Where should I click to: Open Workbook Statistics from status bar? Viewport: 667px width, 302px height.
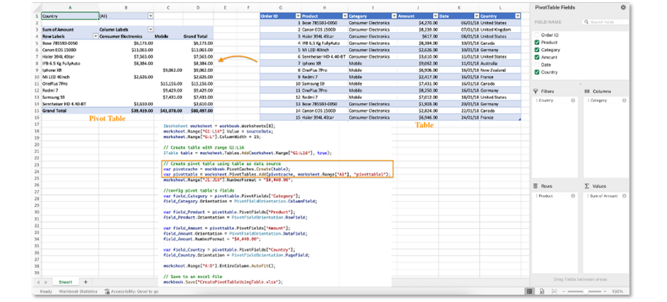click(78, 291)
